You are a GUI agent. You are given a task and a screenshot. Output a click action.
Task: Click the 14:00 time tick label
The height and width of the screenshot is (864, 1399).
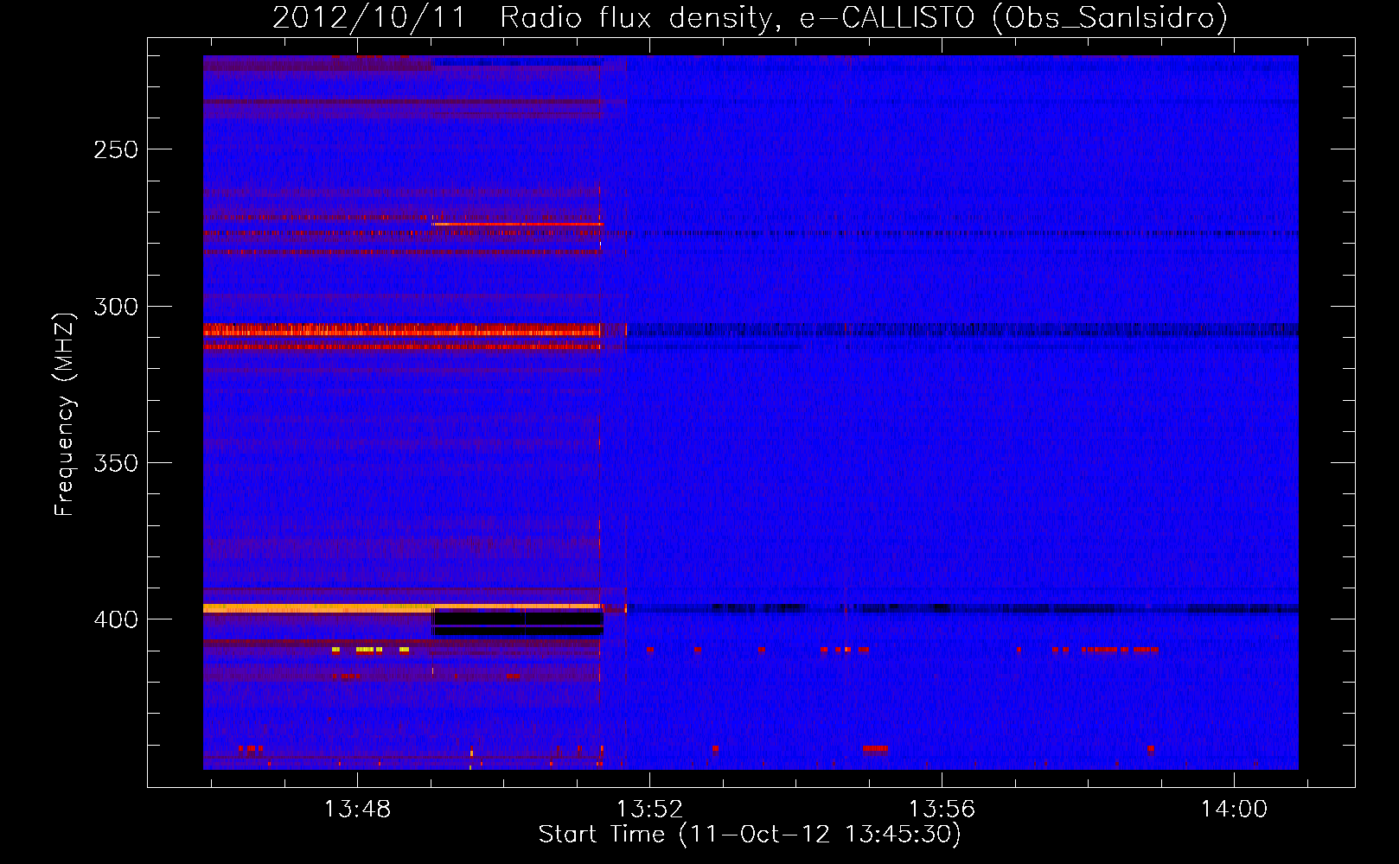pyautogui.click(x=1234, y=809)
